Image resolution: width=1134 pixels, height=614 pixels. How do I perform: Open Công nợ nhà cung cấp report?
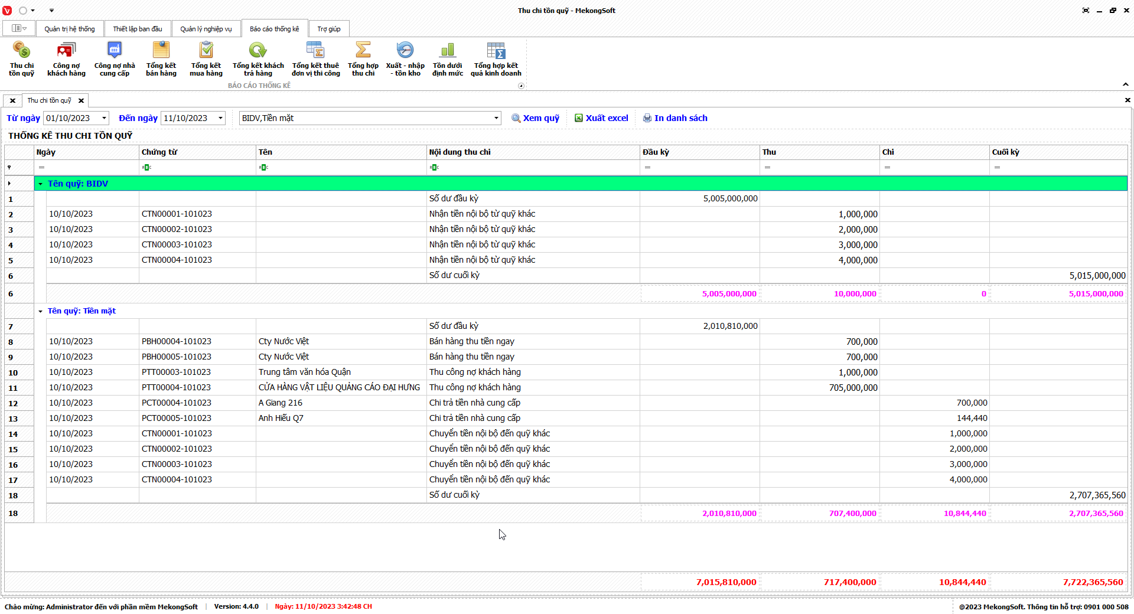point(115,57)
